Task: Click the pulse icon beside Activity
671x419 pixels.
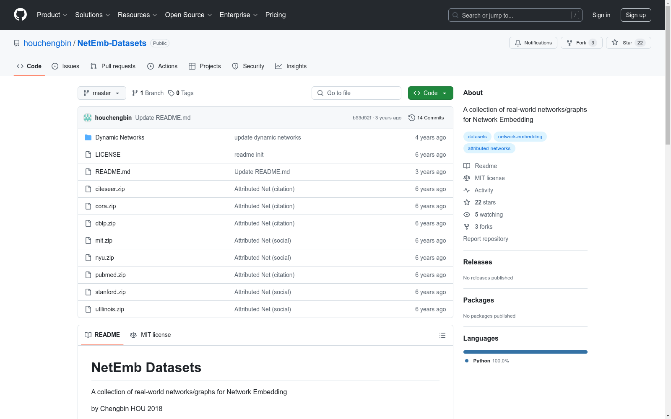Action: coord(467,190)
